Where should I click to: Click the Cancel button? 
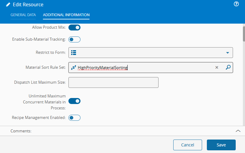coord(188,145)
